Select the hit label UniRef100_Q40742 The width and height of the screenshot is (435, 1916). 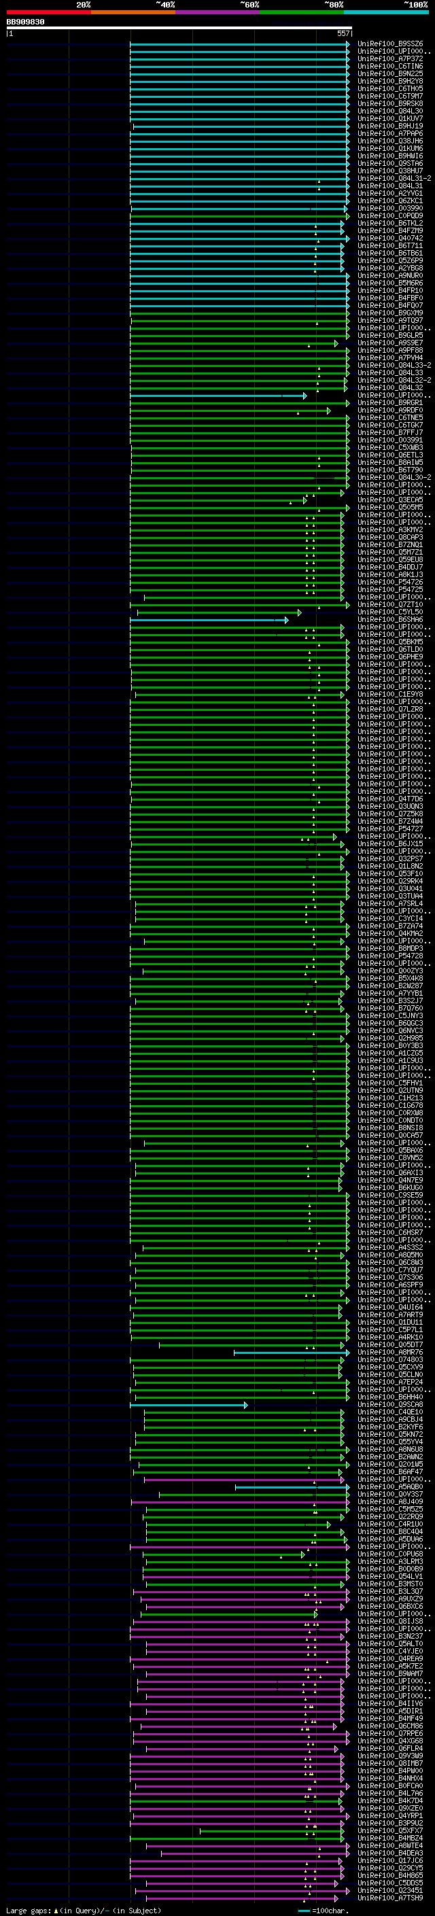tap(390, 239)
